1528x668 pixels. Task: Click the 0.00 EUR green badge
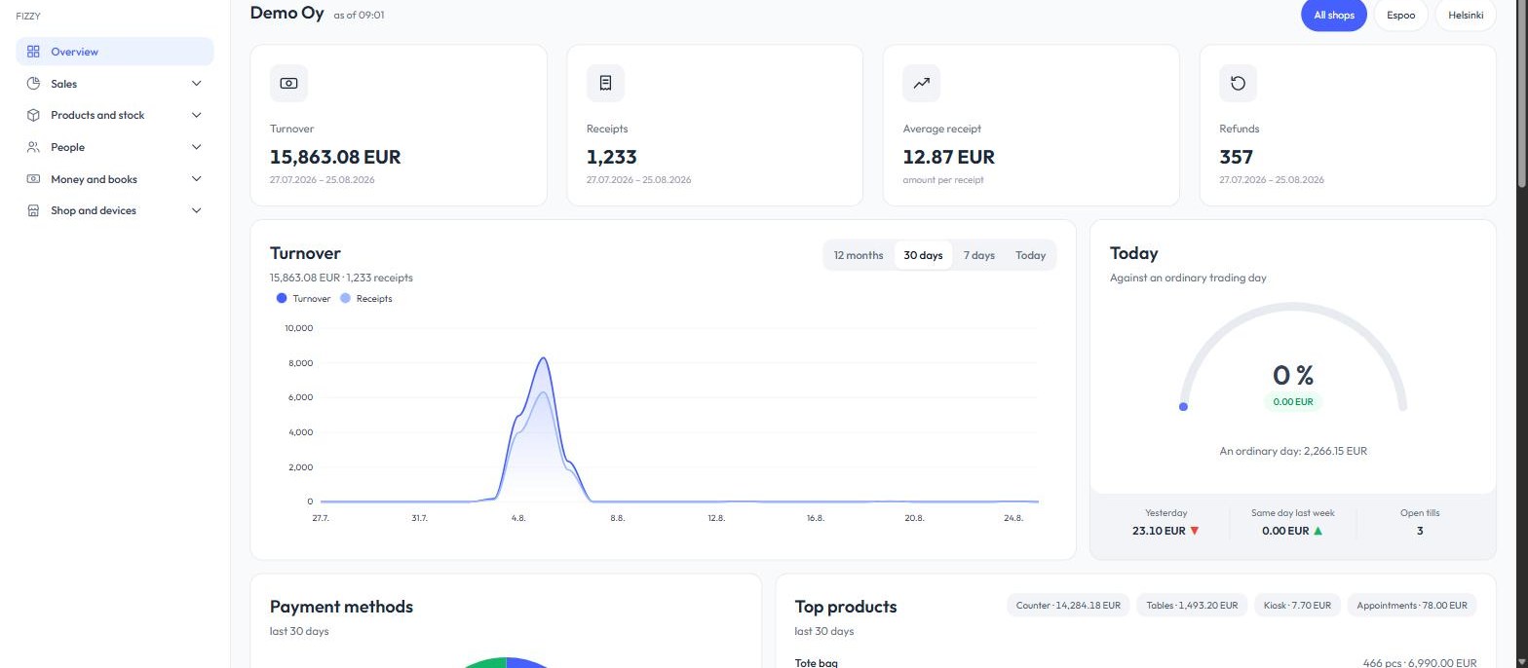click(x=1293, y=401)
